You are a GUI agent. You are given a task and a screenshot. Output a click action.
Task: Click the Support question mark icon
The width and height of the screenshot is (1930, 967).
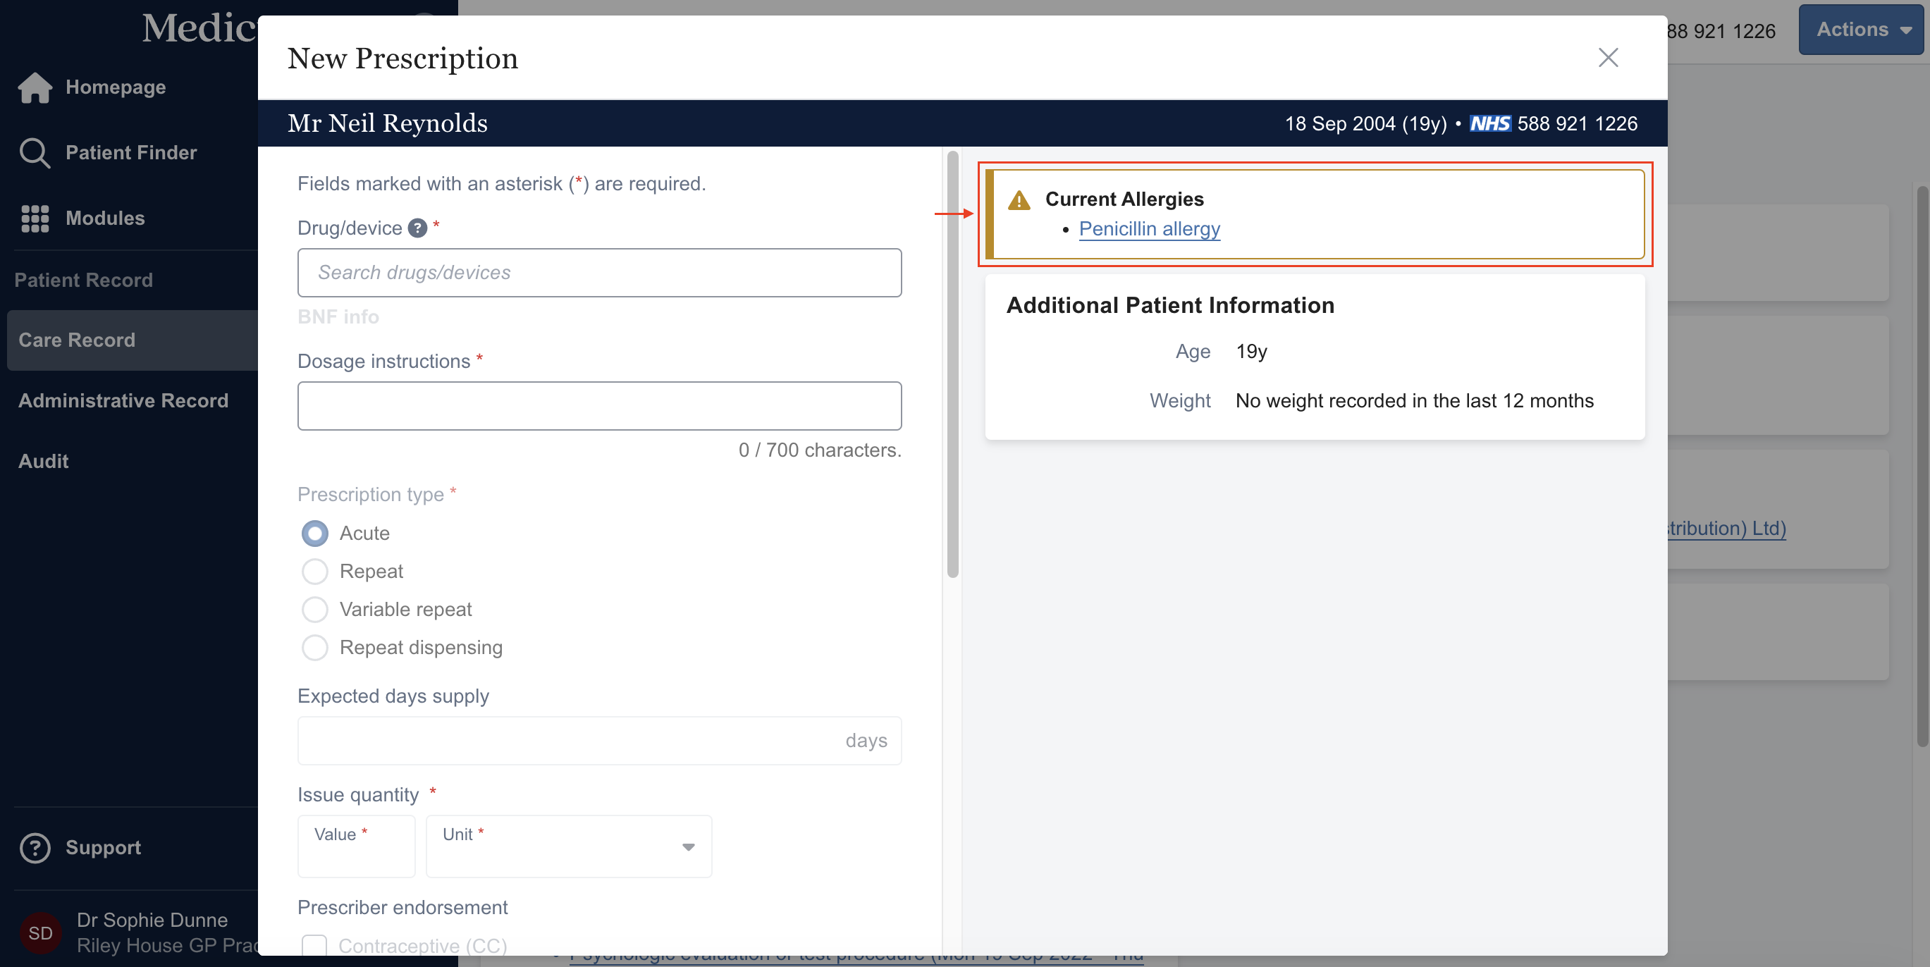35,848
